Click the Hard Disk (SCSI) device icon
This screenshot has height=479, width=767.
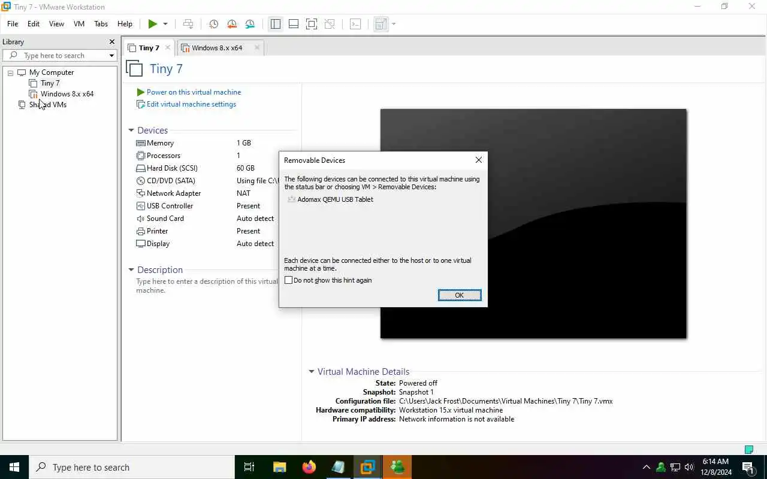(x=141, y=168)
